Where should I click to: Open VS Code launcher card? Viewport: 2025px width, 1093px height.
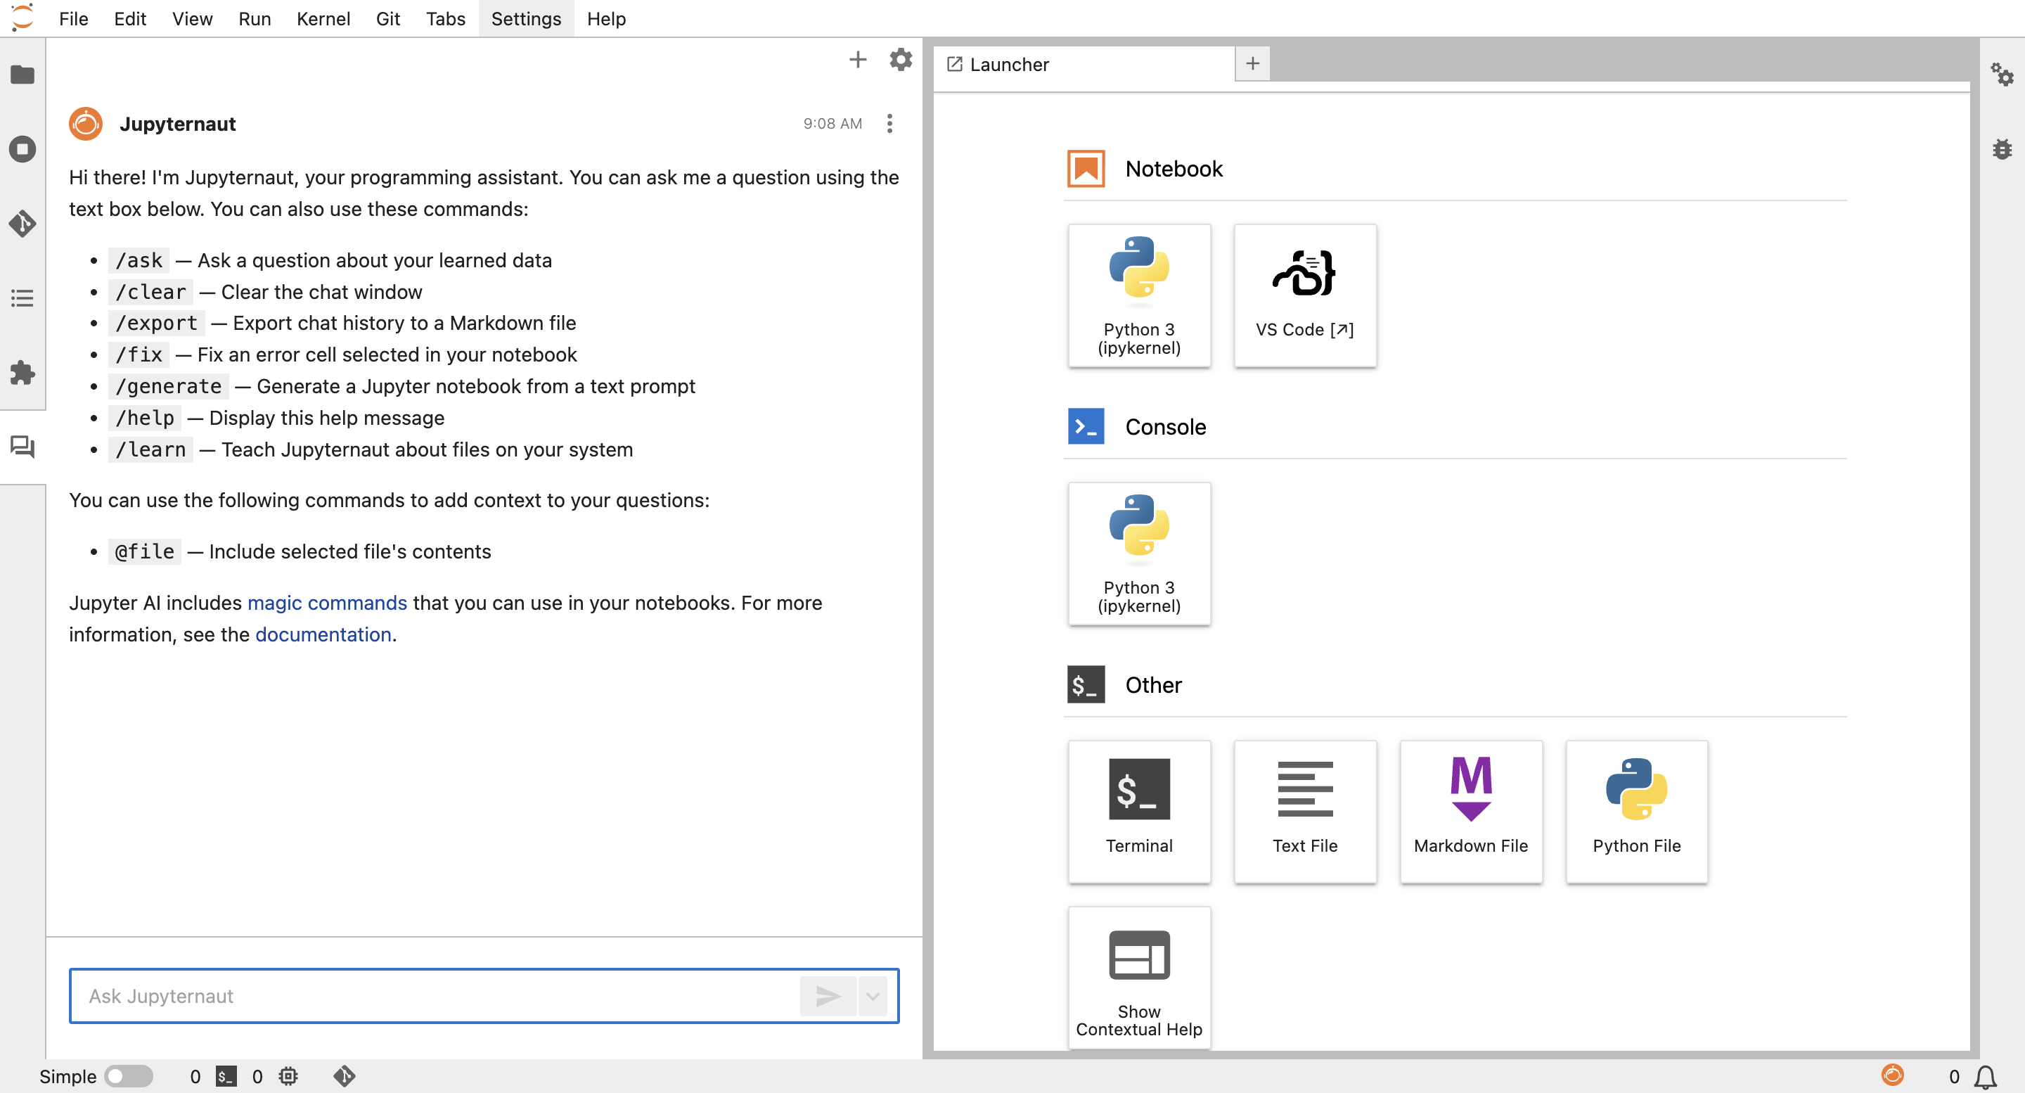(1305, 295)
